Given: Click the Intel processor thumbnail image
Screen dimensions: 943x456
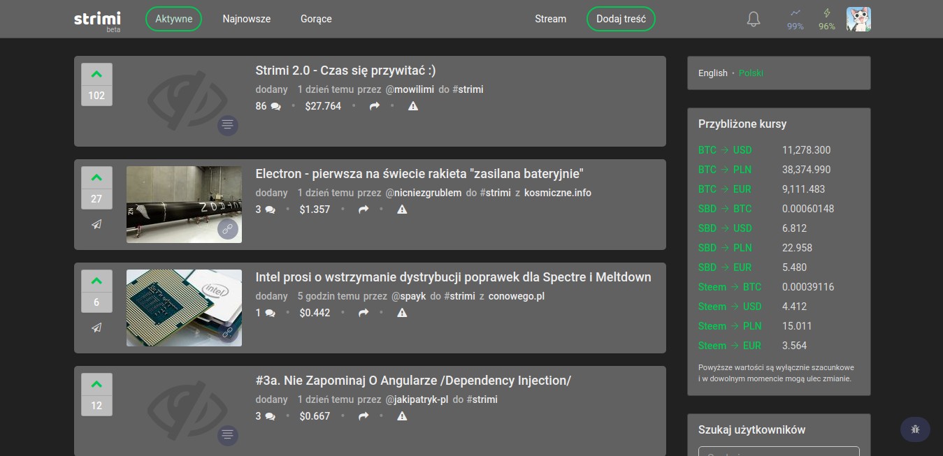Looking at the screenshot, I should (184, 308).
